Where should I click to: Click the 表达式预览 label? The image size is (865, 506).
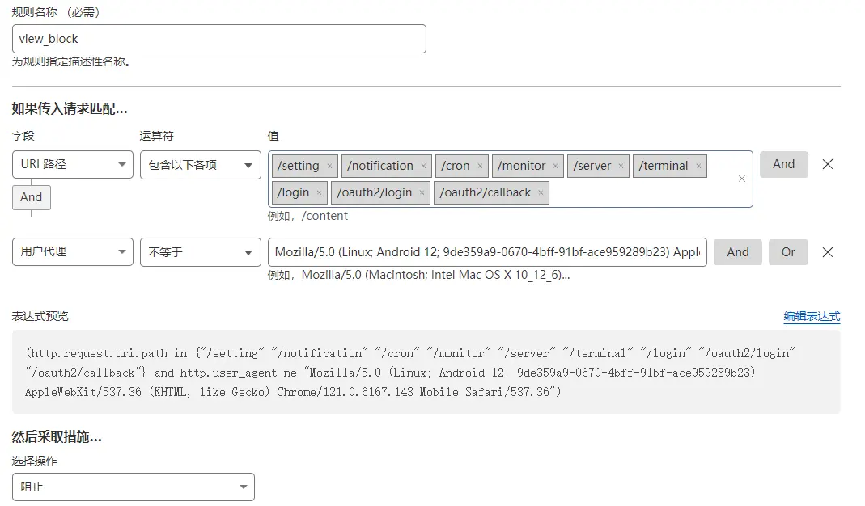pyautogui.click(x=40, y=316)
